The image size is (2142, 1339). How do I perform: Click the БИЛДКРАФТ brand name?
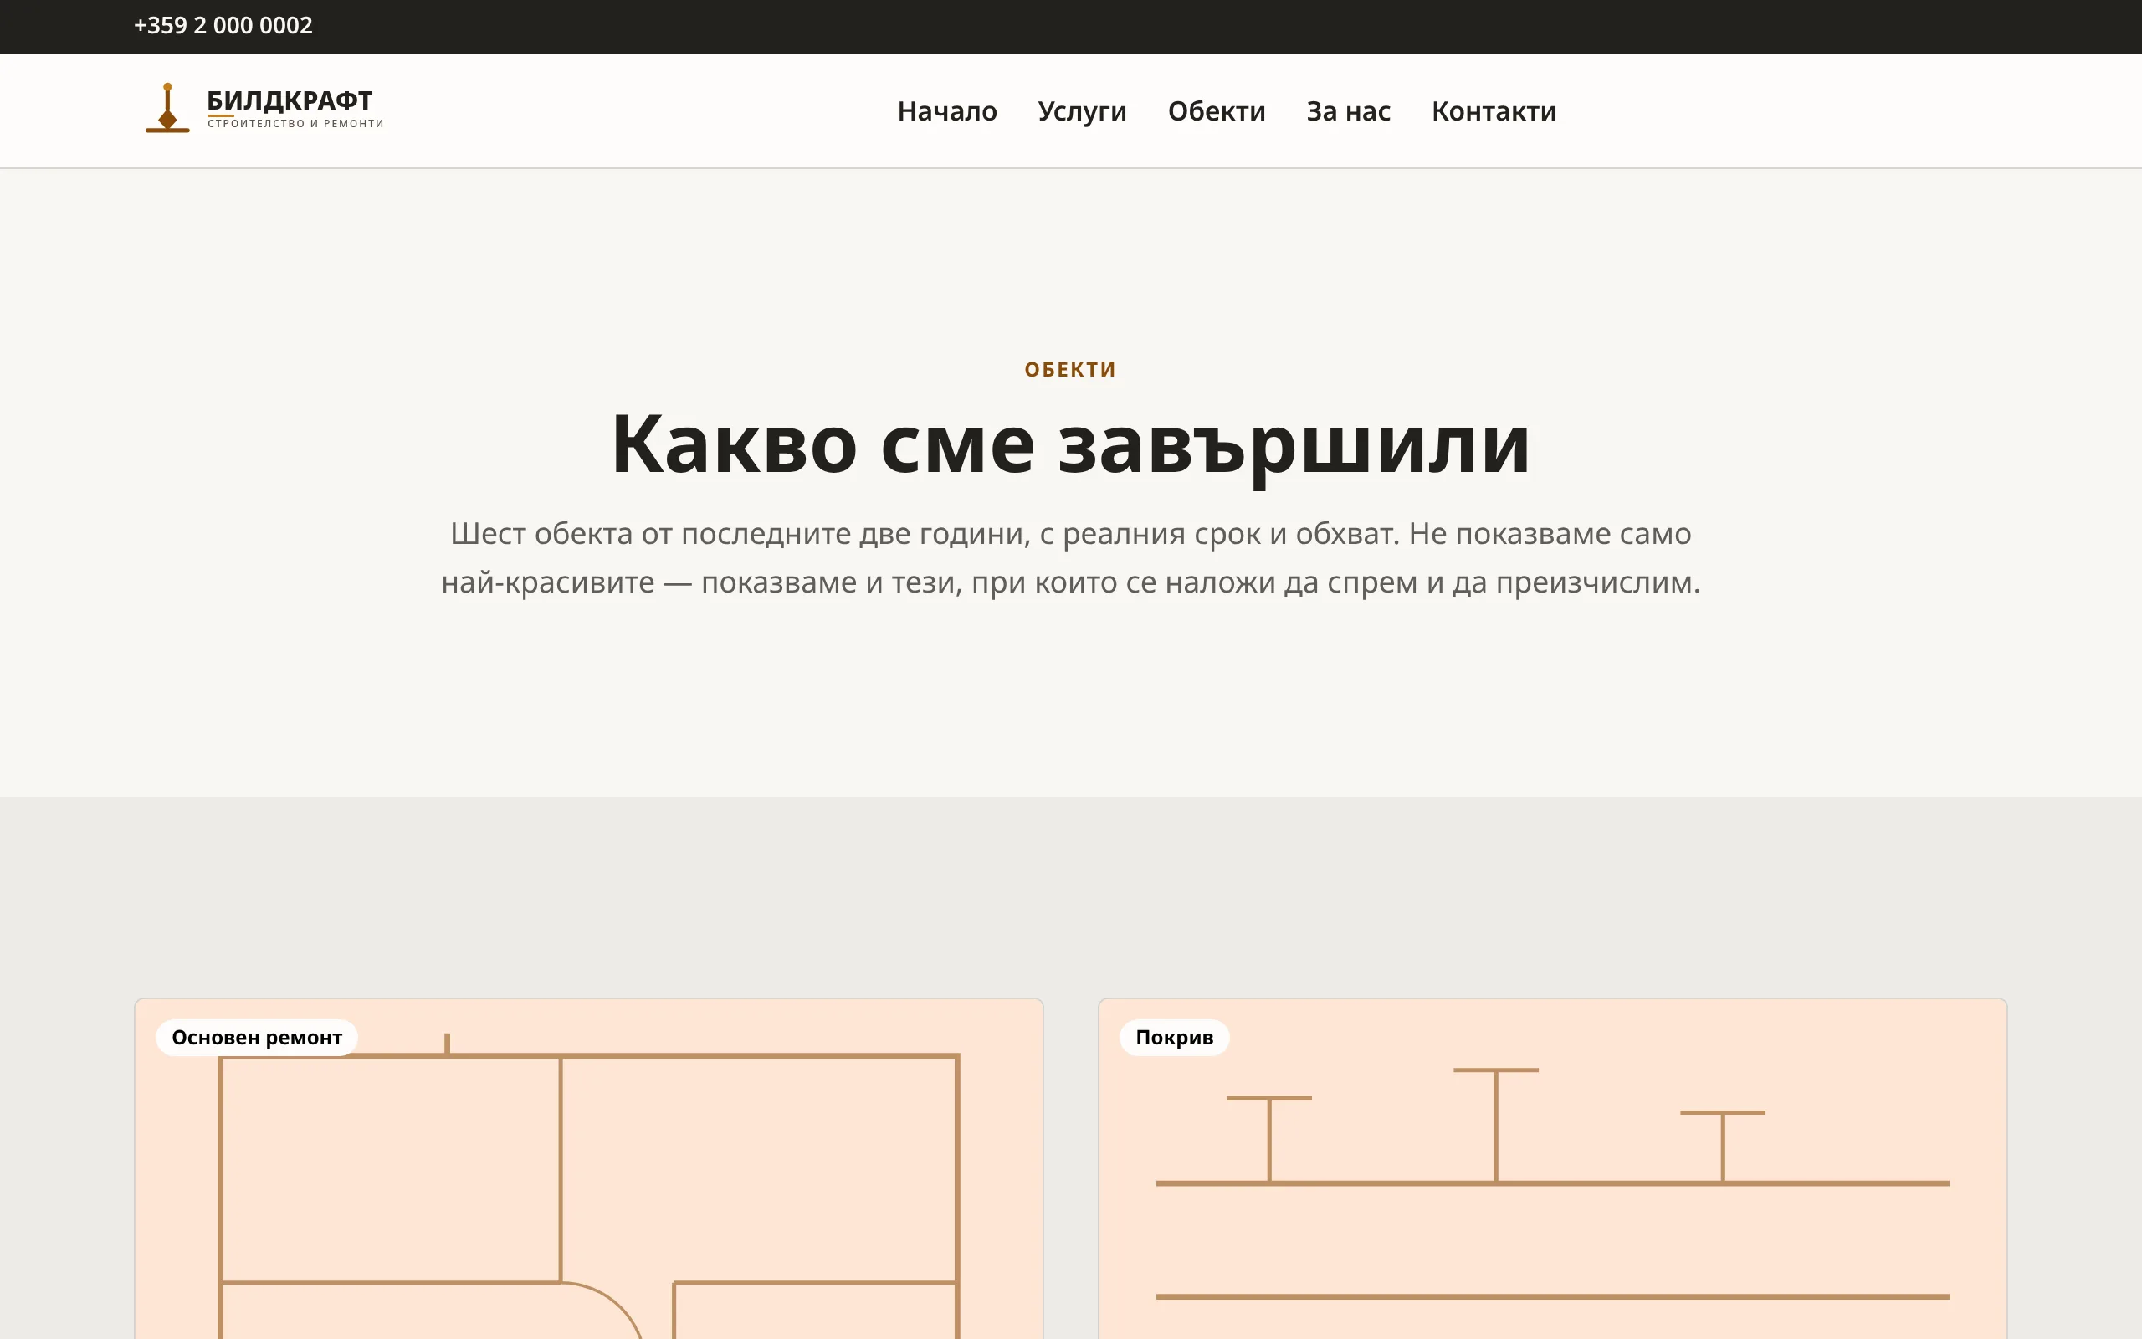(290, 100)
